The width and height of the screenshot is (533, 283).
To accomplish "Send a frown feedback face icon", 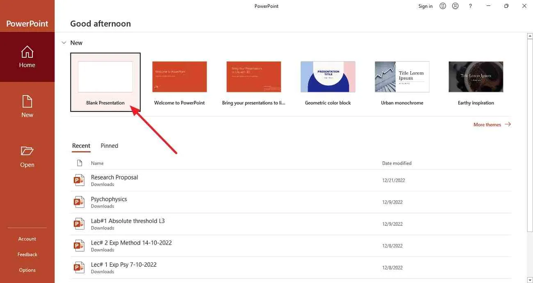I will [455, 6].
